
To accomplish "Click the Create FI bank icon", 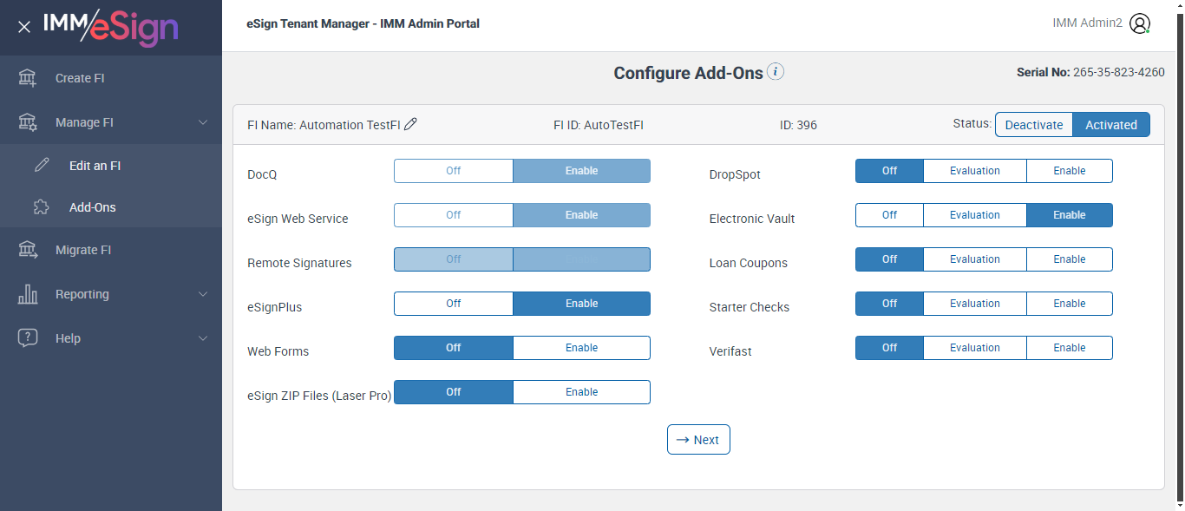I will click(28, 78).
